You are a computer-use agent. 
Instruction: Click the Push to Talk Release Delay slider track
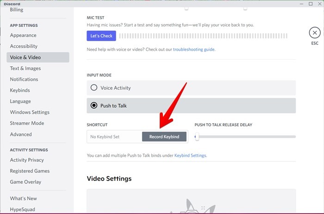(245, 137)
